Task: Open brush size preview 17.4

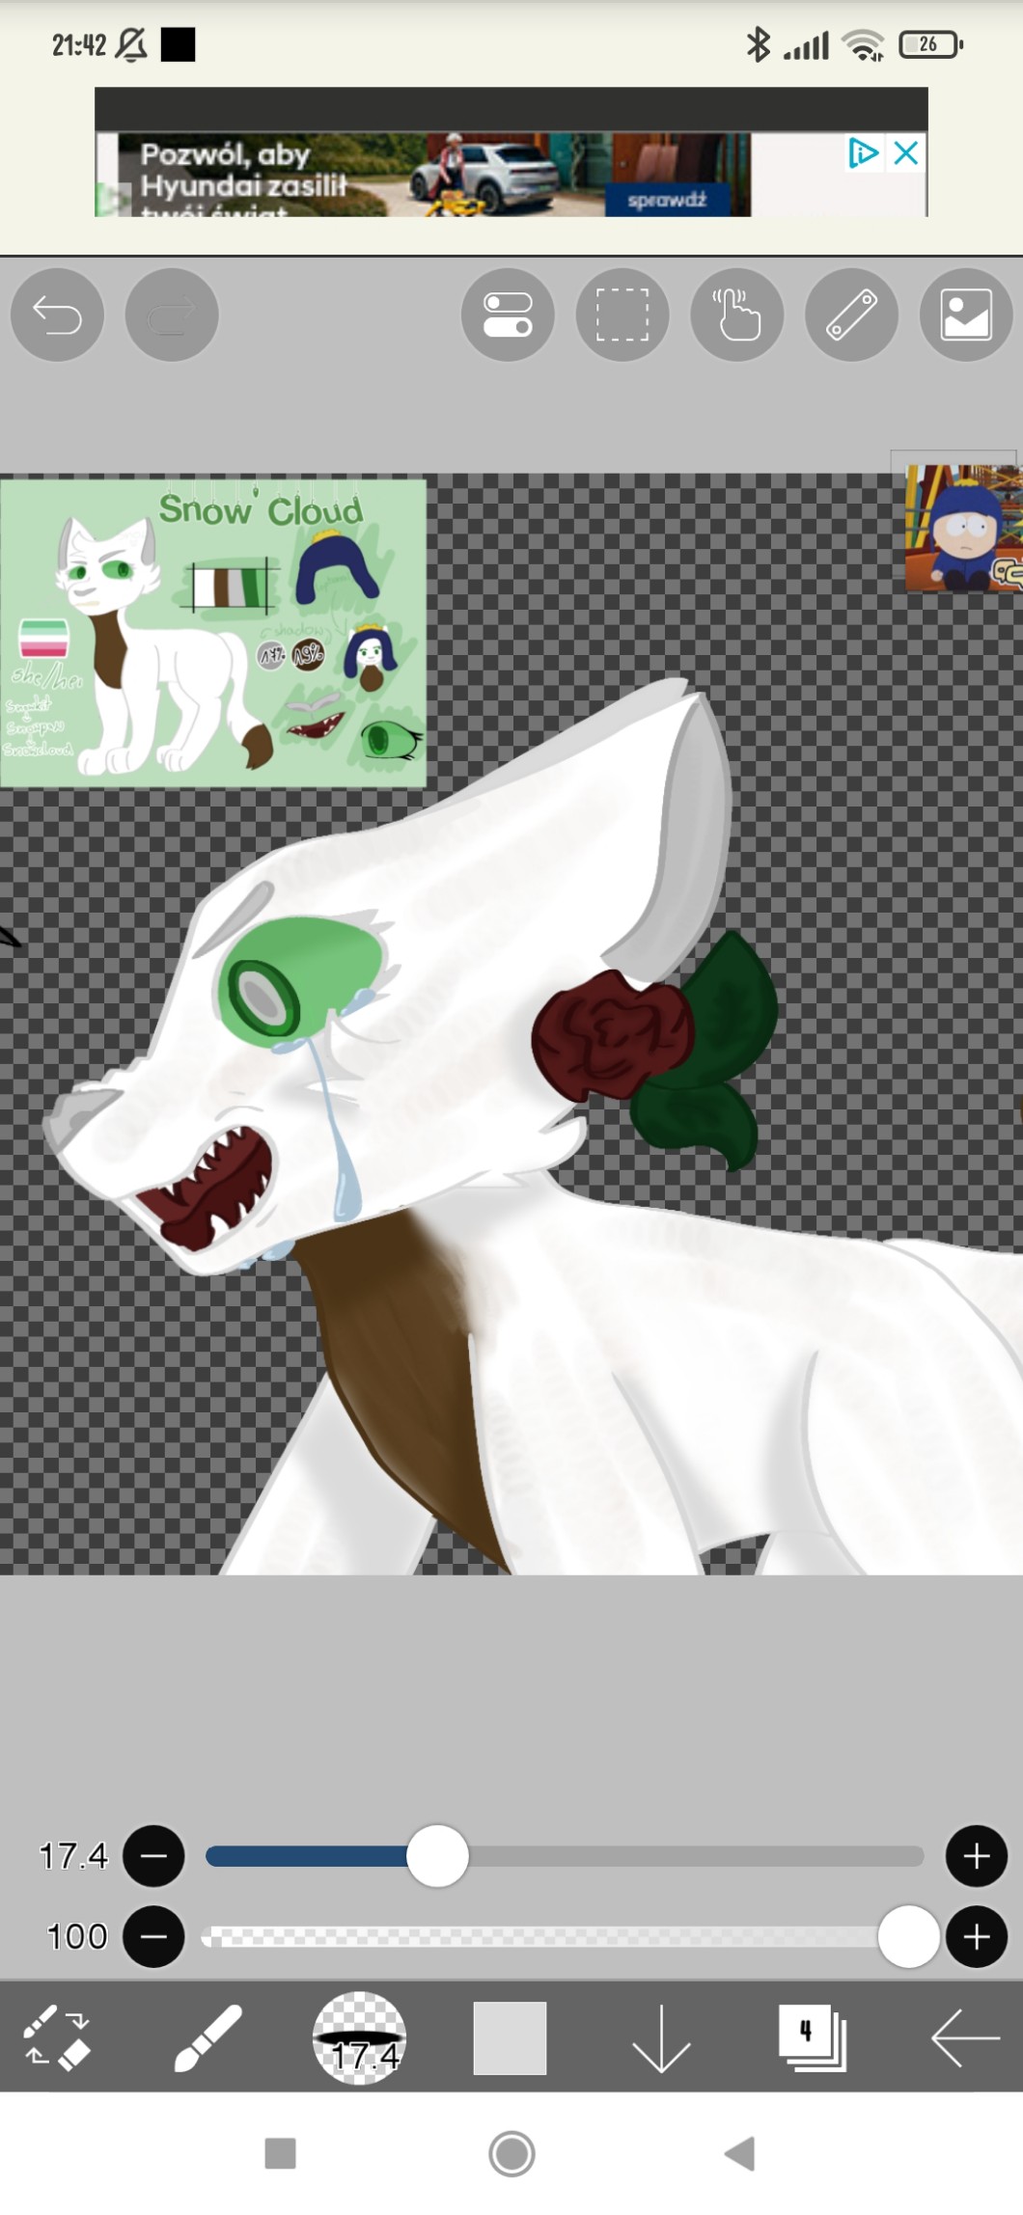Action: (x=359, y=2037)
